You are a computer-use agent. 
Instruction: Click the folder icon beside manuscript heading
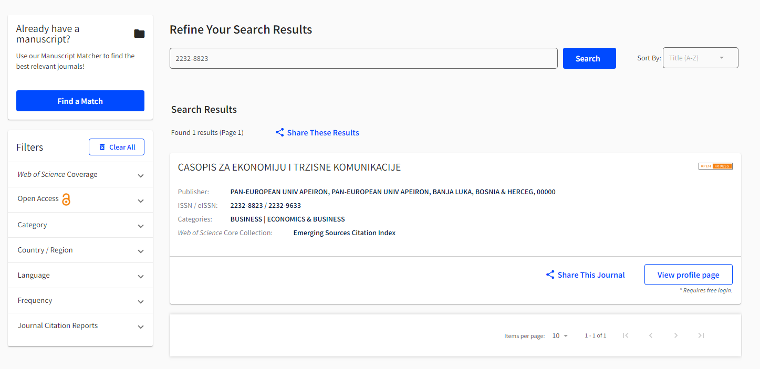tap(139, 34)
